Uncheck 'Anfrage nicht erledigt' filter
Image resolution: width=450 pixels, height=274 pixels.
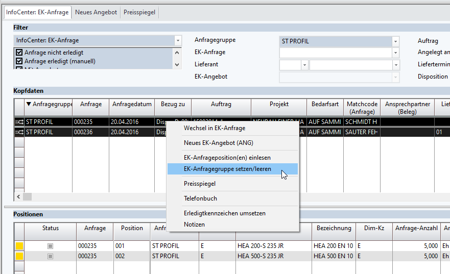coord(19,53)
